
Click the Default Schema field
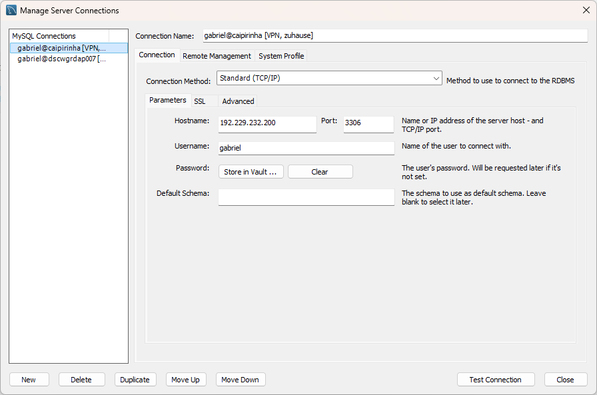point(306,197)
